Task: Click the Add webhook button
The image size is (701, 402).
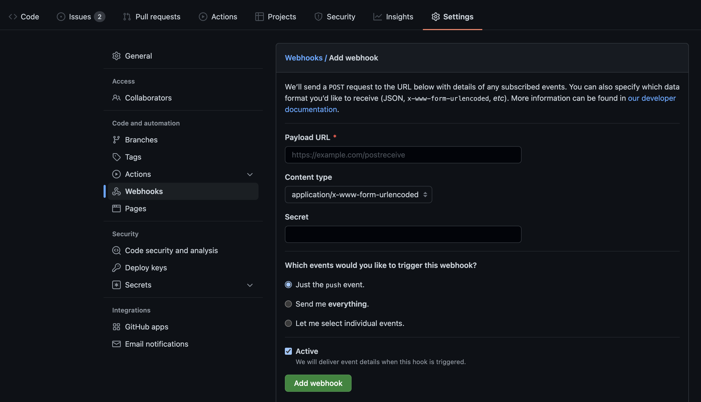Action: tap(318, 383)
